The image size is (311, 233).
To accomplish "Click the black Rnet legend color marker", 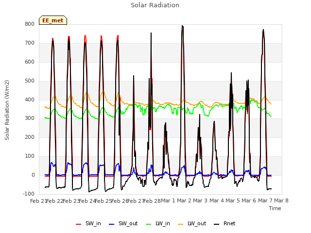I will [217, 224].
